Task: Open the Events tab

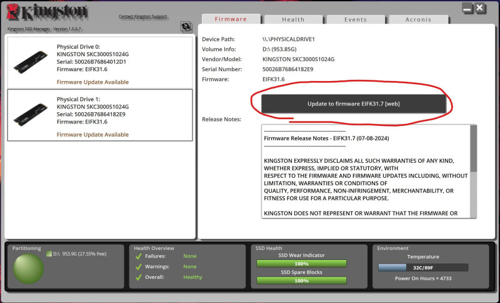Action: tap(356, 19)
